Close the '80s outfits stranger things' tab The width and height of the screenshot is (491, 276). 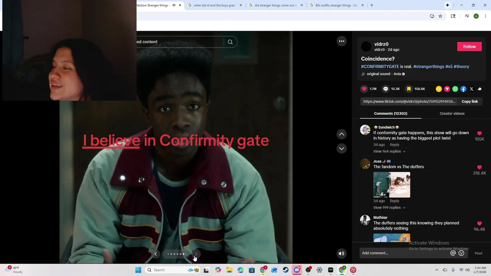(362, 5)
